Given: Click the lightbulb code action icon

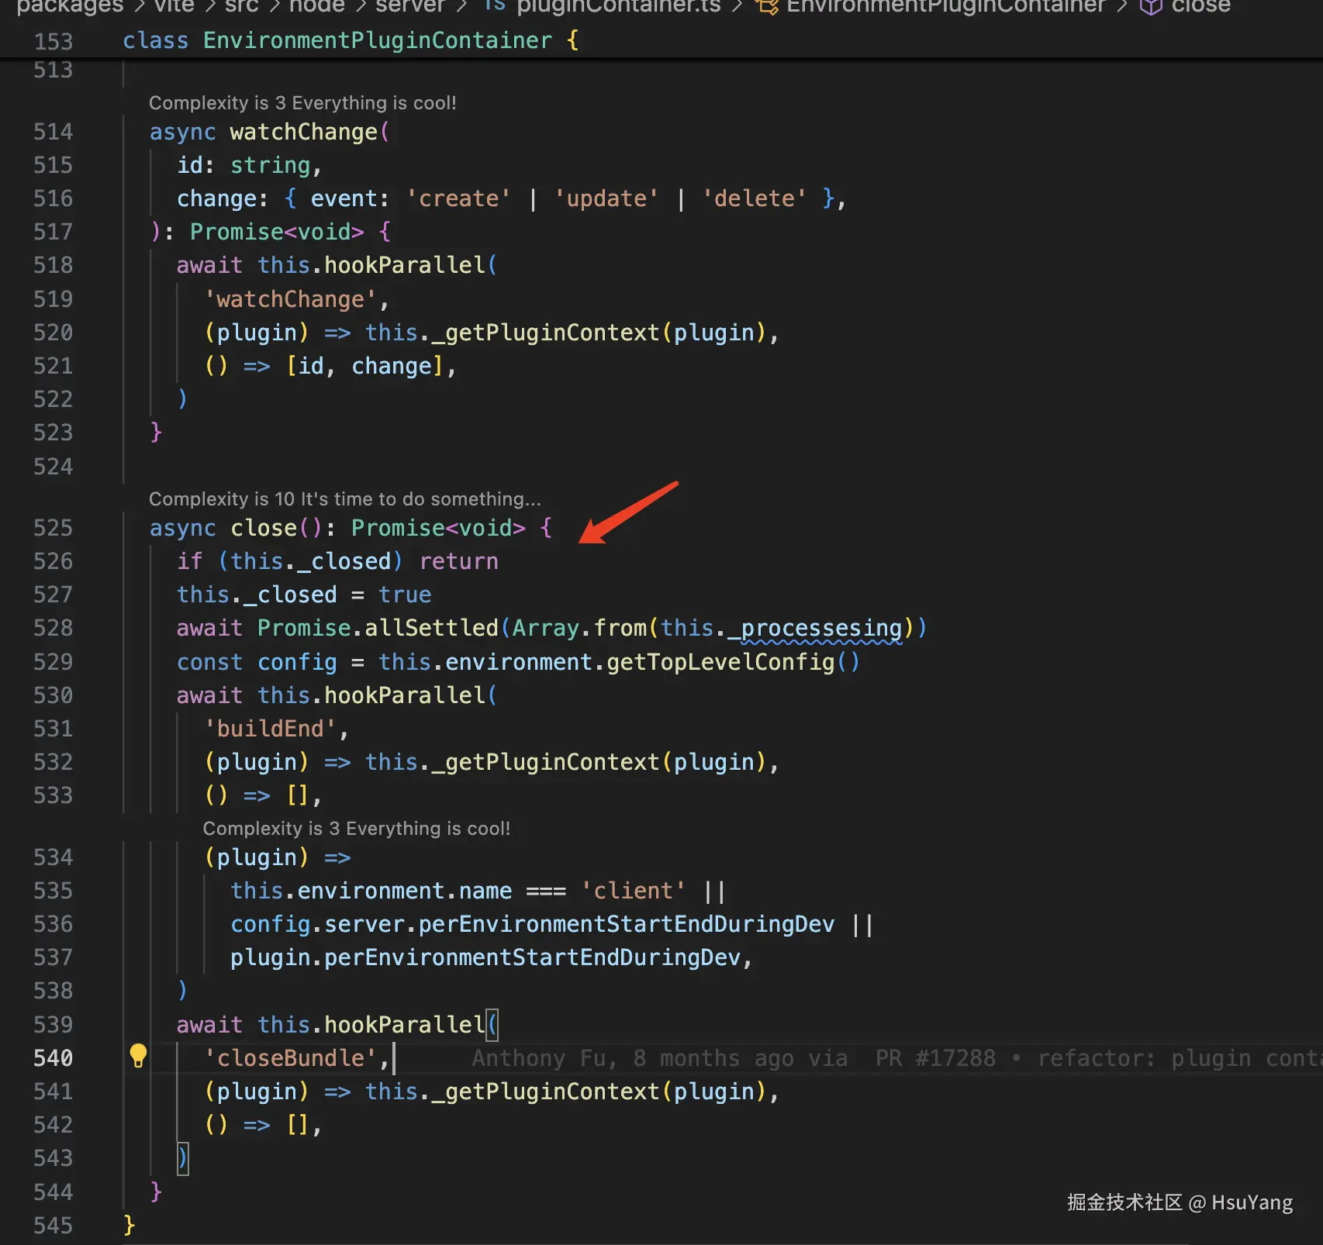Looking at the screenshot, I should click(138, 1056).
